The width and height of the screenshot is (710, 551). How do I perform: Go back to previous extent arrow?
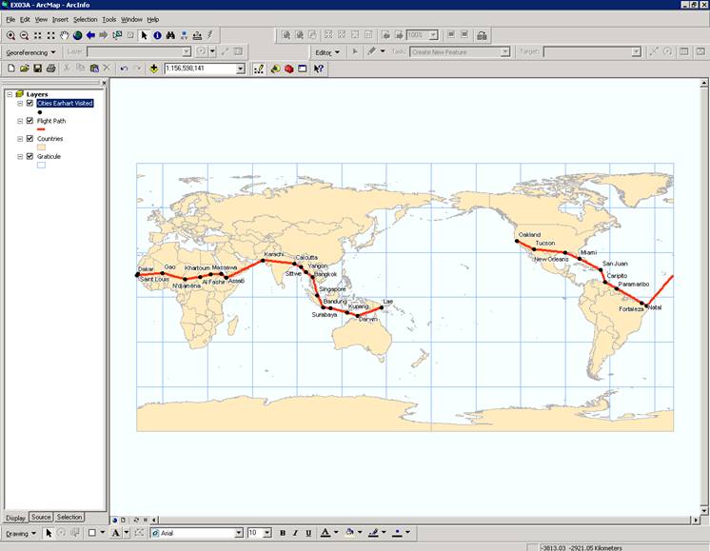coord(90,35)
